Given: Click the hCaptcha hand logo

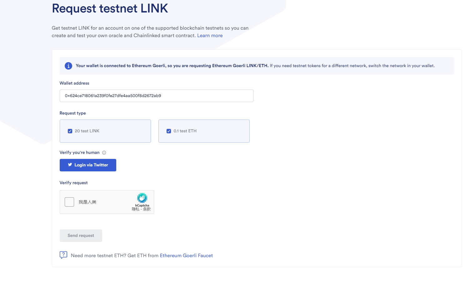Looking at the screenshot, I should click(x=142, y=198).
